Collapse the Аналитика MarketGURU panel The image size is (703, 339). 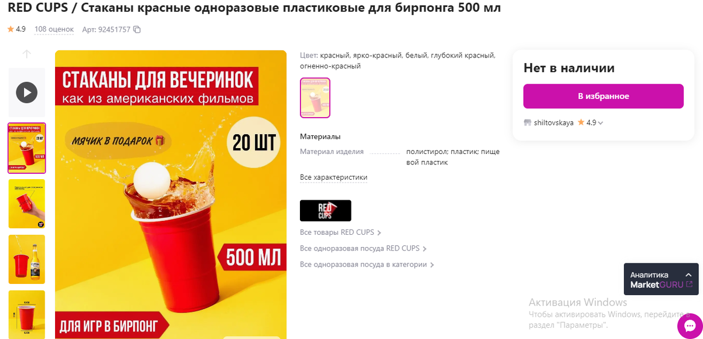pyautogui.click(x=688, y=275)
